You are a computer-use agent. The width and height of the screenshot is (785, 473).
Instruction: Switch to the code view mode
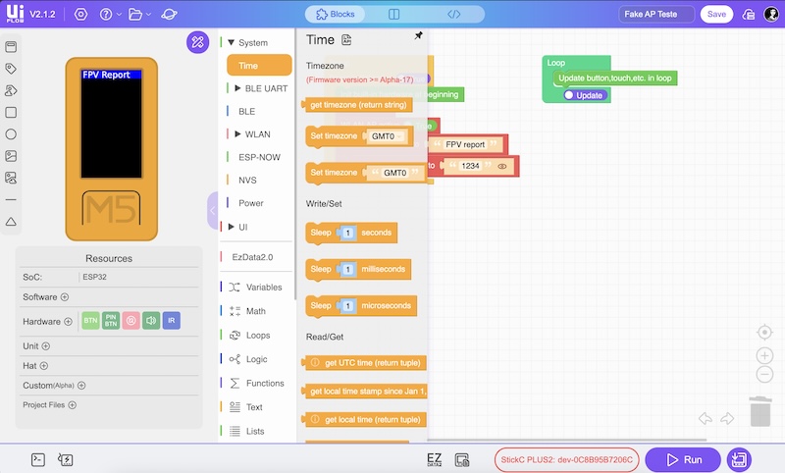[x=453, y=15]
